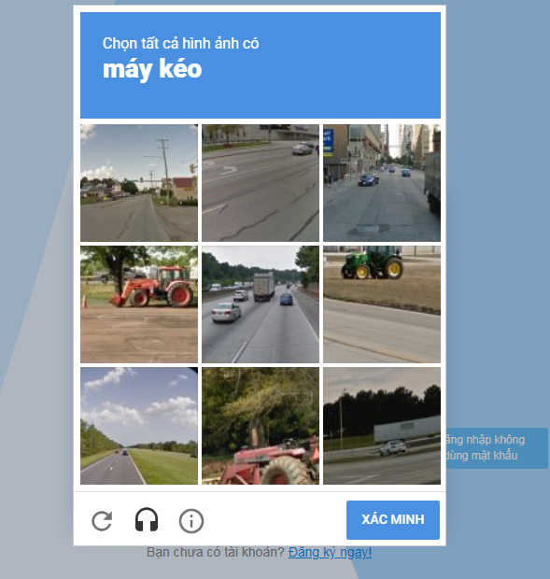Viewport: 550px width, 579px height.
Task: Select the city street with blue cars tile
Action: [x=382, y=183]
